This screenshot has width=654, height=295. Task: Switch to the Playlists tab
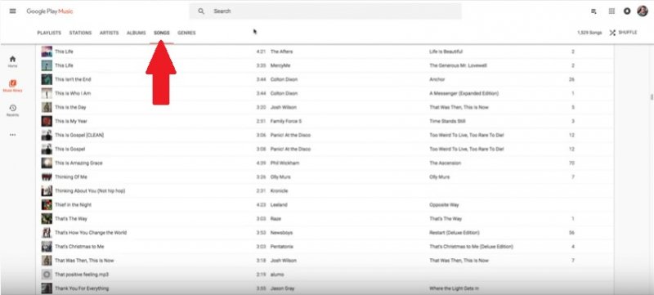[x=49, y=33]
